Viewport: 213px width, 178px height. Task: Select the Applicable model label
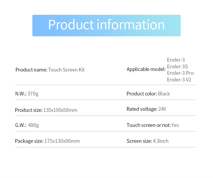pyautogui.click(x=146, y=69)
